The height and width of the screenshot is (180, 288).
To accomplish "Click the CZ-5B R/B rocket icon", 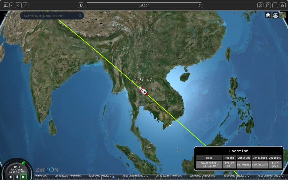I will pos(143,91).
